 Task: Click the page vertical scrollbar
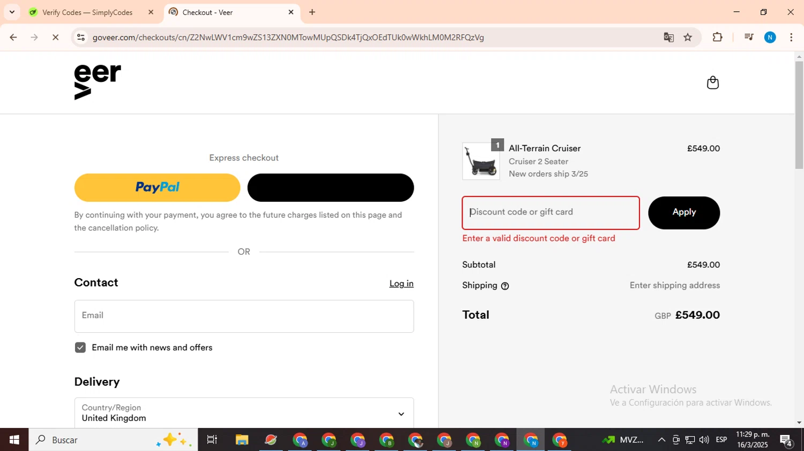point(799,115)
